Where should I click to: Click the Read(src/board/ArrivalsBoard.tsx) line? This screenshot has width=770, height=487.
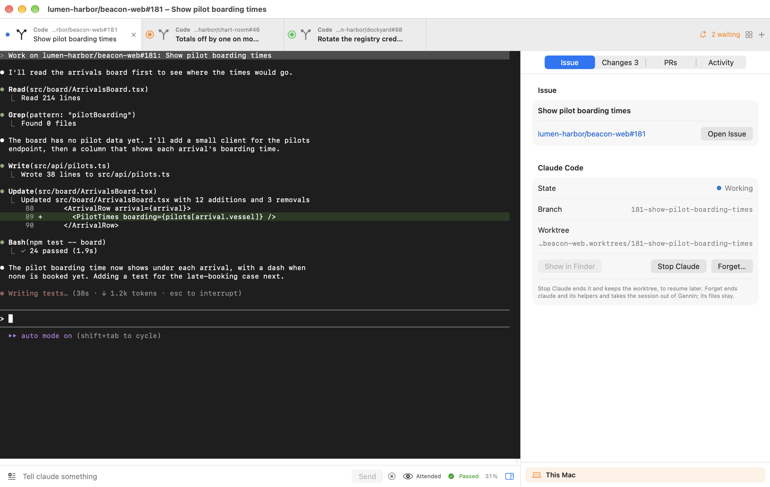tap(78, 89)
